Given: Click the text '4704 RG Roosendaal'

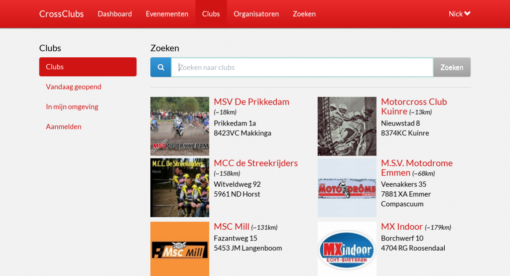Looking at the screenshot, I should tap(413, 248).
